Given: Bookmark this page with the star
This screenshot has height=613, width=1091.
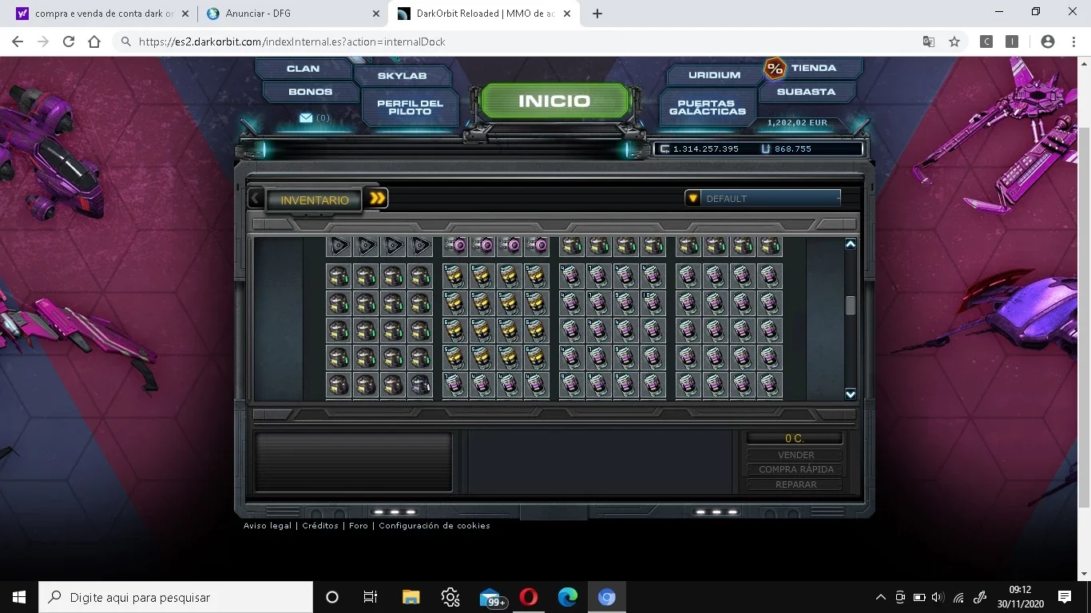Looking at the screenshot, I should pyautogui.click(x=954, y=42).
